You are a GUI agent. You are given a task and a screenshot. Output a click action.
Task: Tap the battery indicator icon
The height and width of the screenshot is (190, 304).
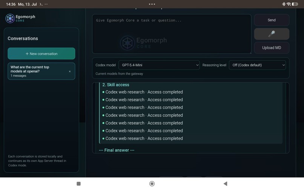[295, 4]
